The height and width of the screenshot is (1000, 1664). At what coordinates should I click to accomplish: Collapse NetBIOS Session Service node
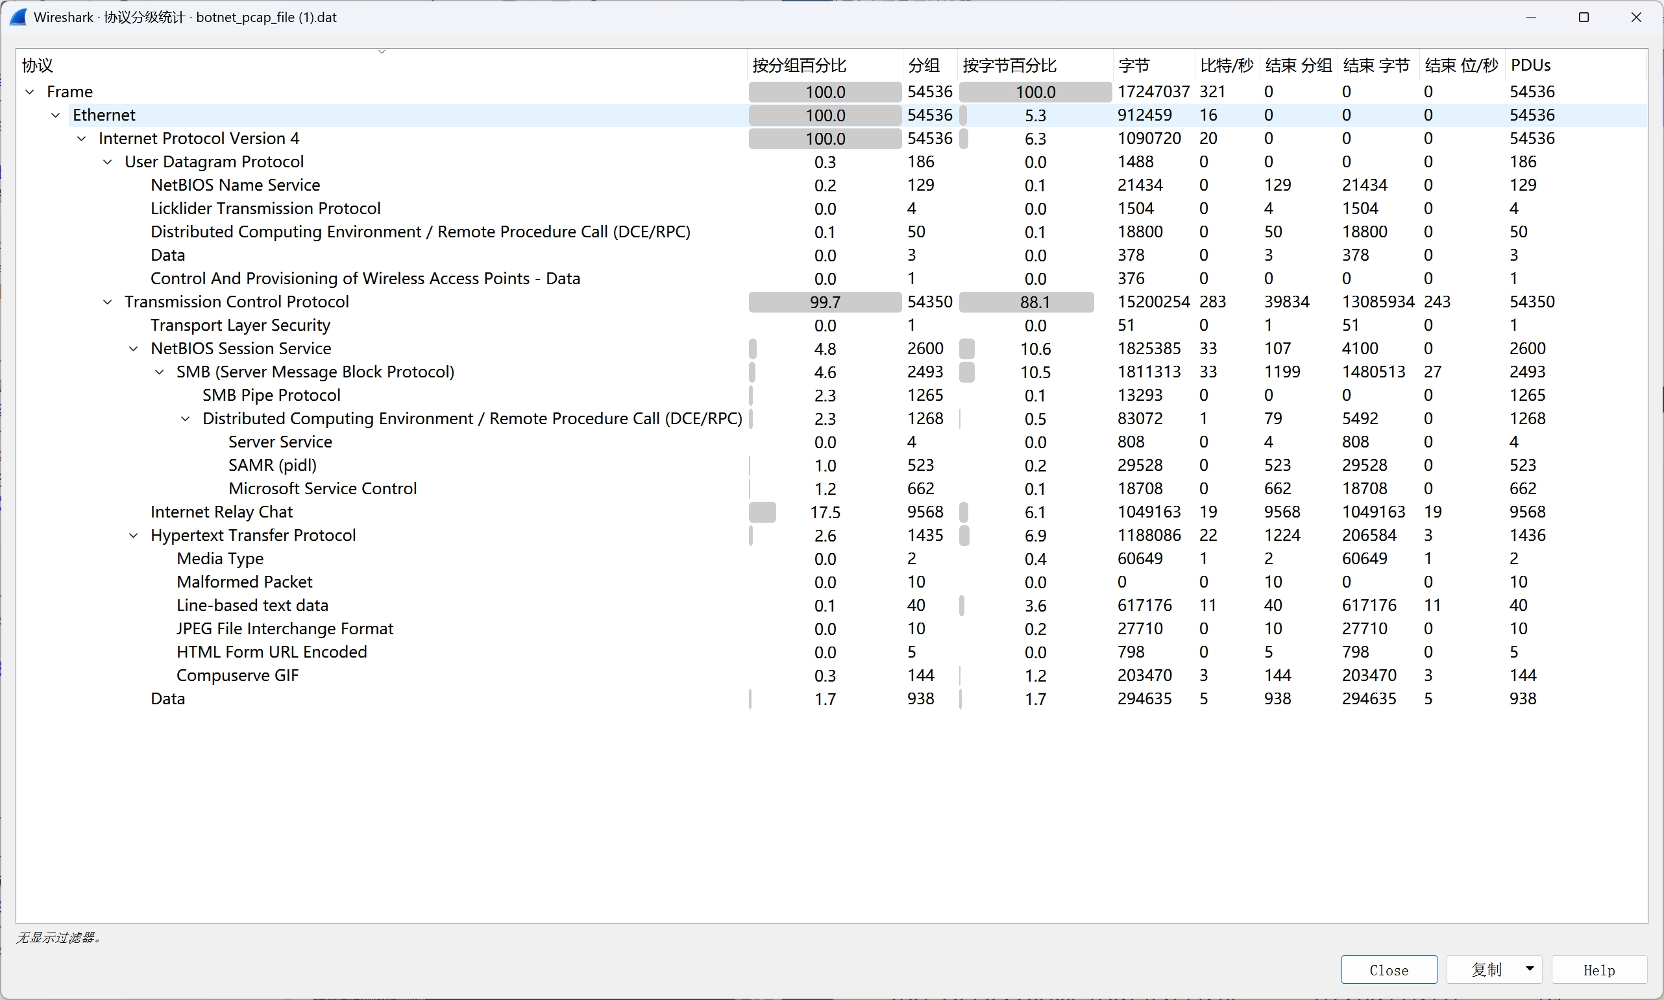pos(134,348)
